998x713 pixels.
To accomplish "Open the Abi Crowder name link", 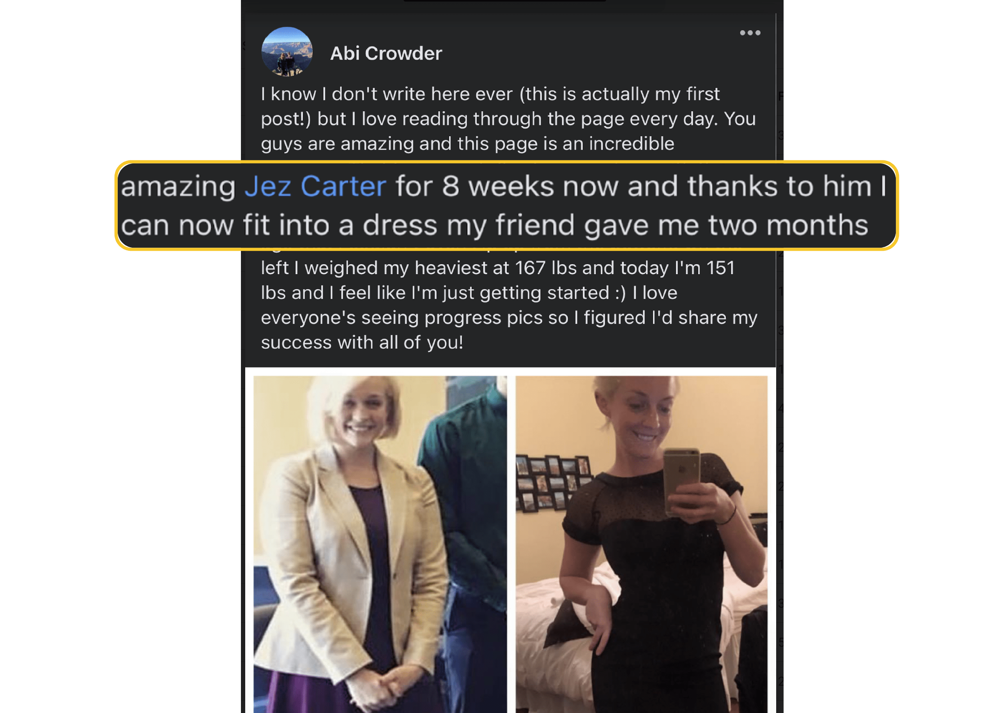I will (386, 53).
